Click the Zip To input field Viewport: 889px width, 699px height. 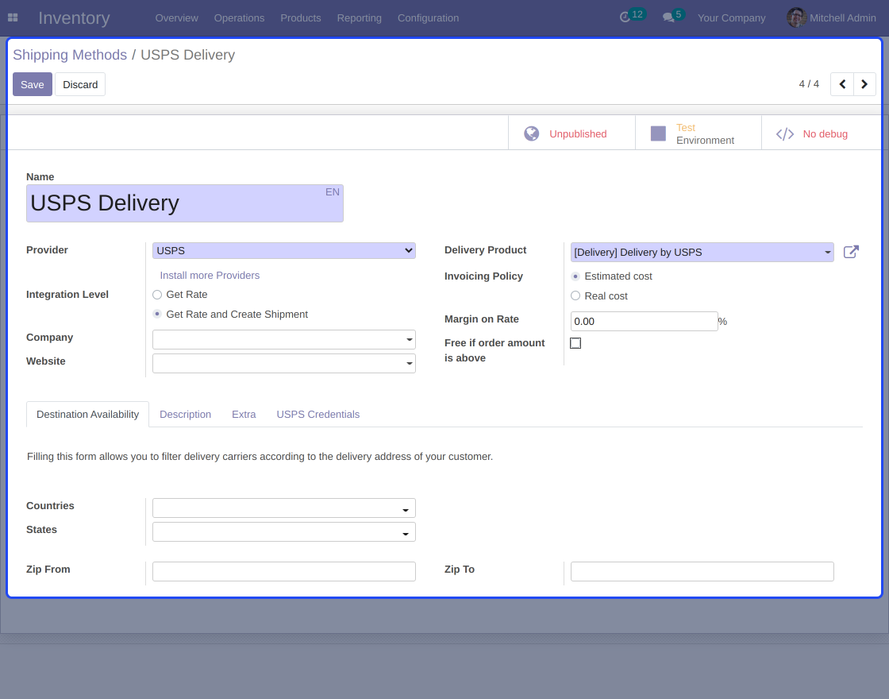(x=702, y=571)
